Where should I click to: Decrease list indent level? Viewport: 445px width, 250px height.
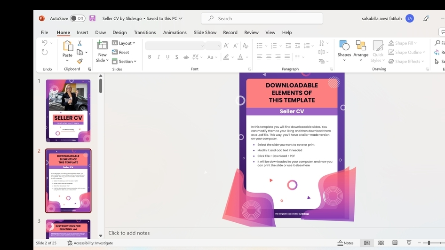coord(288,46)
